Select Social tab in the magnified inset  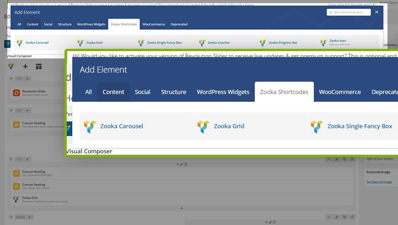(142, 92)
